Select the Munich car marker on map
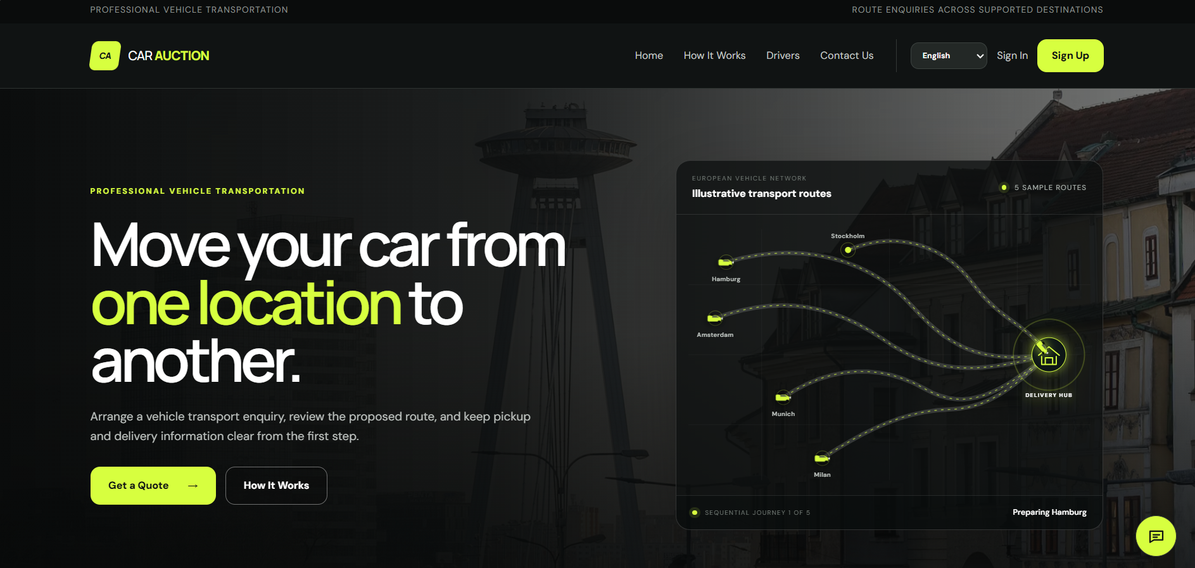The image size is (1195, 568). tap(783, 397)
